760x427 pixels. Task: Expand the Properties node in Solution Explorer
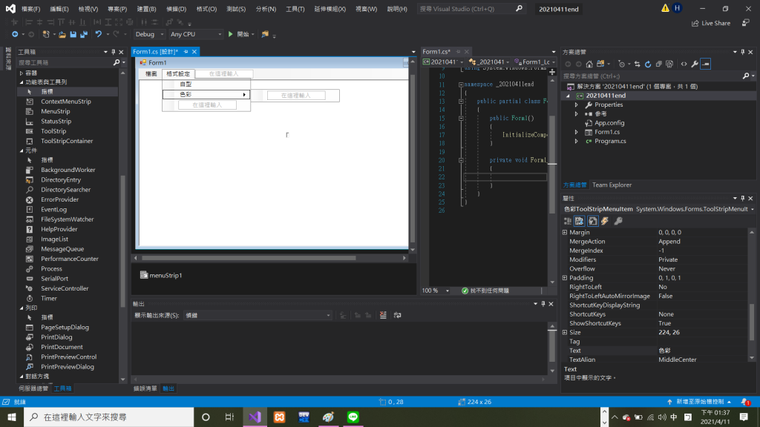(x=576, y=105)
